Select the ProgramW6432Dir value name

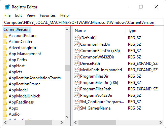pyautogui.click(x=96, y=95)
